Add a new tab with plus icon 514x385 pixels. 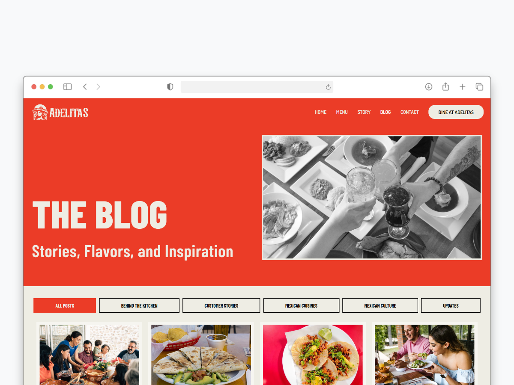(x=463, y=87)
